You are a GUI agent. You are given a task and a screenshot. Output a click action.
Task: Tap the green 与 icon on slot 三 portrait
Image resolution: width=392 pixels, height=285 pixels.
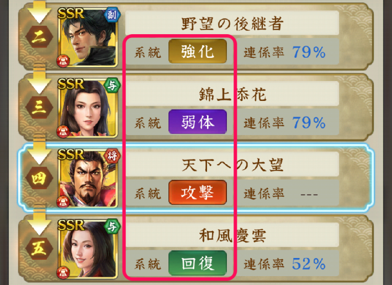(x=112, y=85)
